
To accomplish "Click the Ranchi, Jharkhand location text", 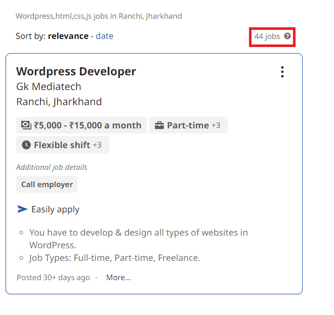I will 59,102.
